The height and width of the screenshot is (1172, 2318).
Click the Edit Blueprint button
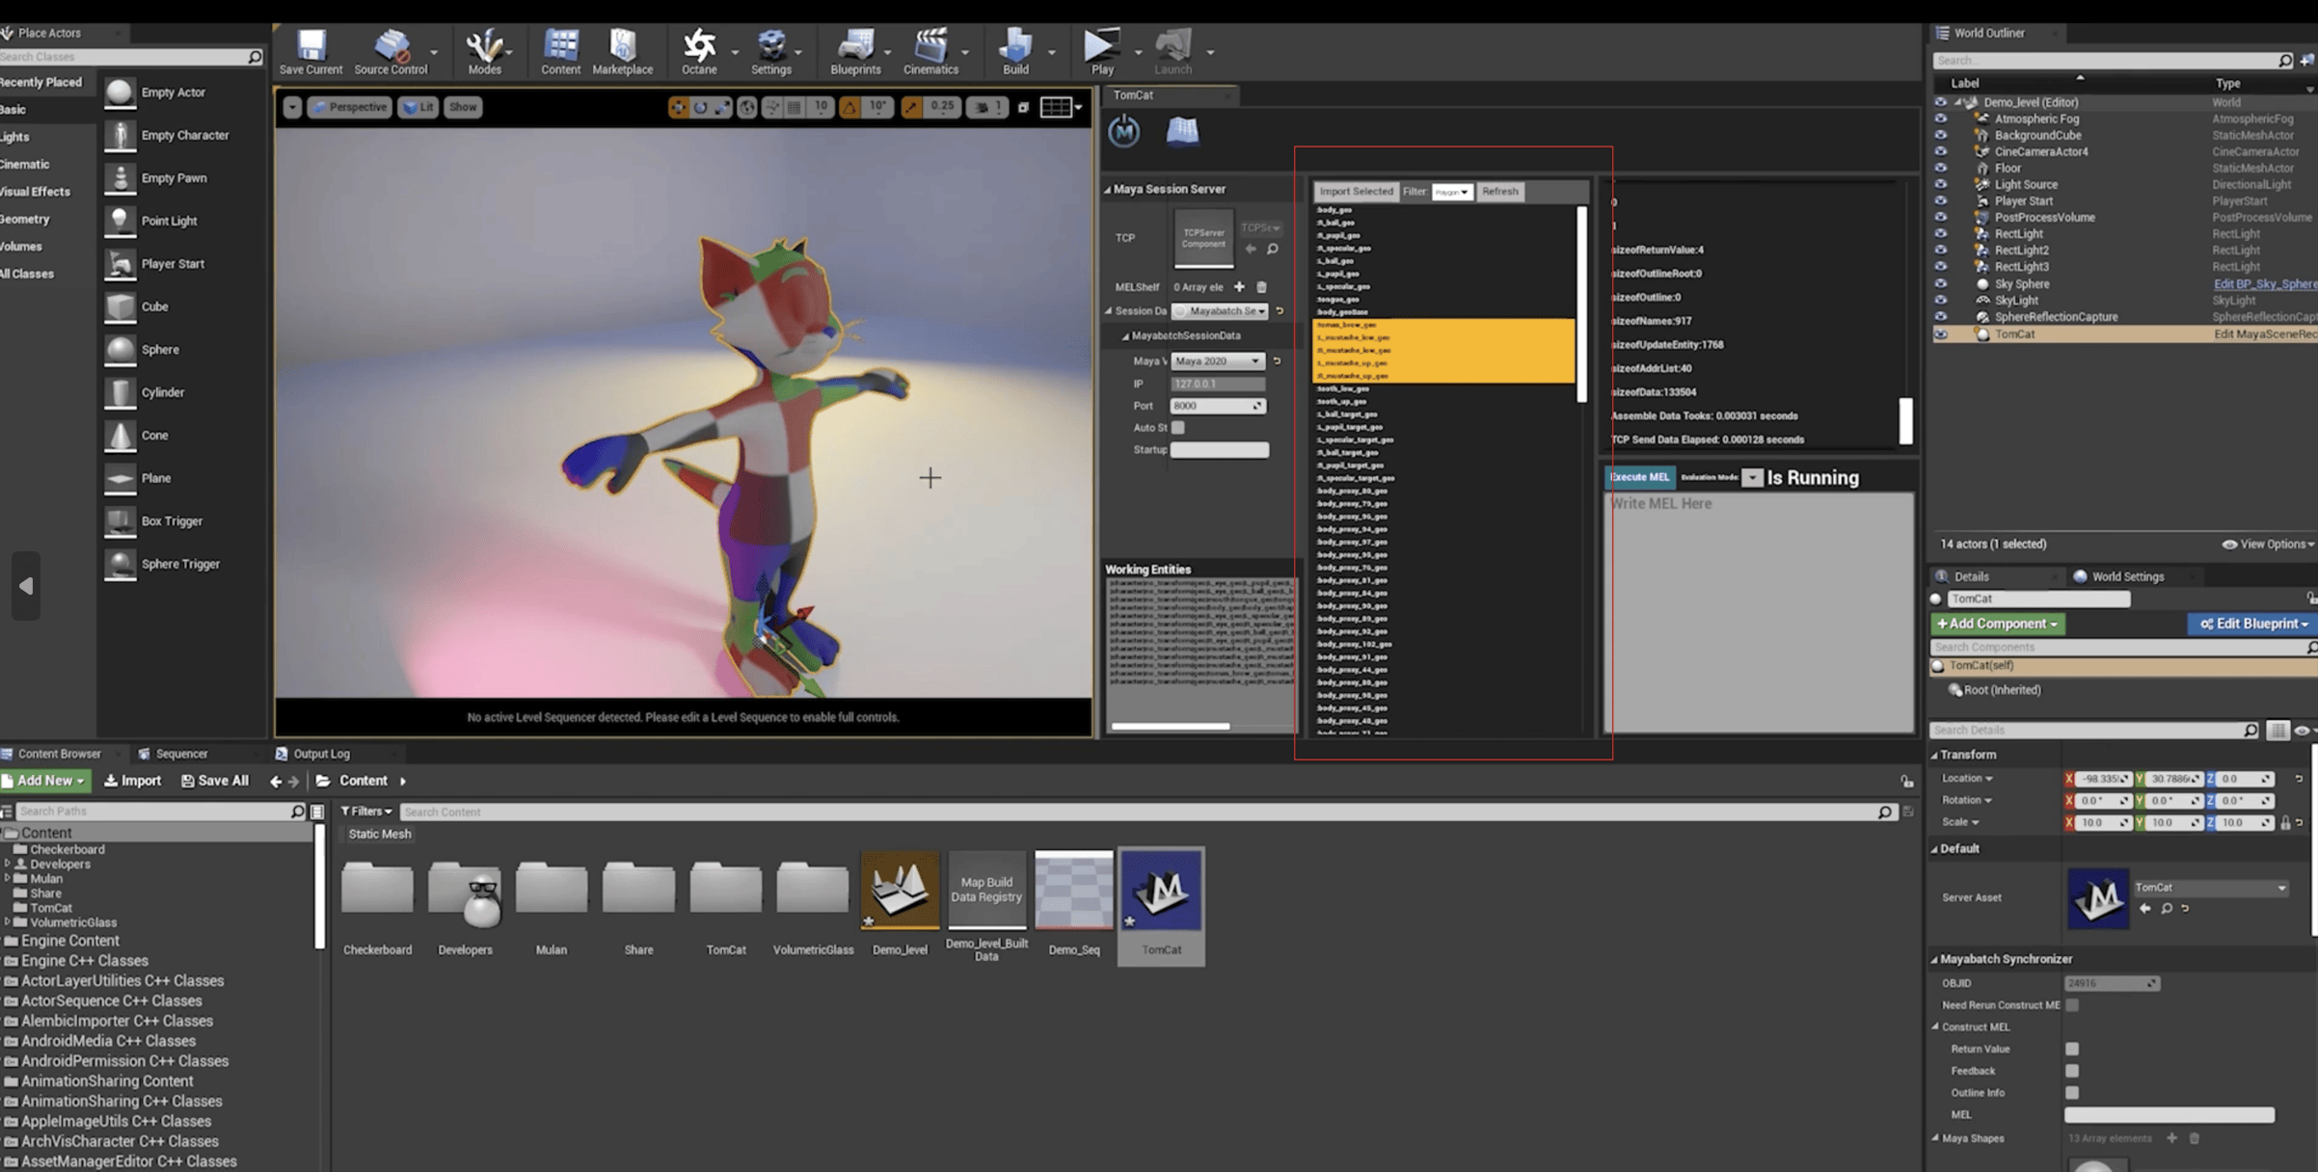[x=2252, y=624]
